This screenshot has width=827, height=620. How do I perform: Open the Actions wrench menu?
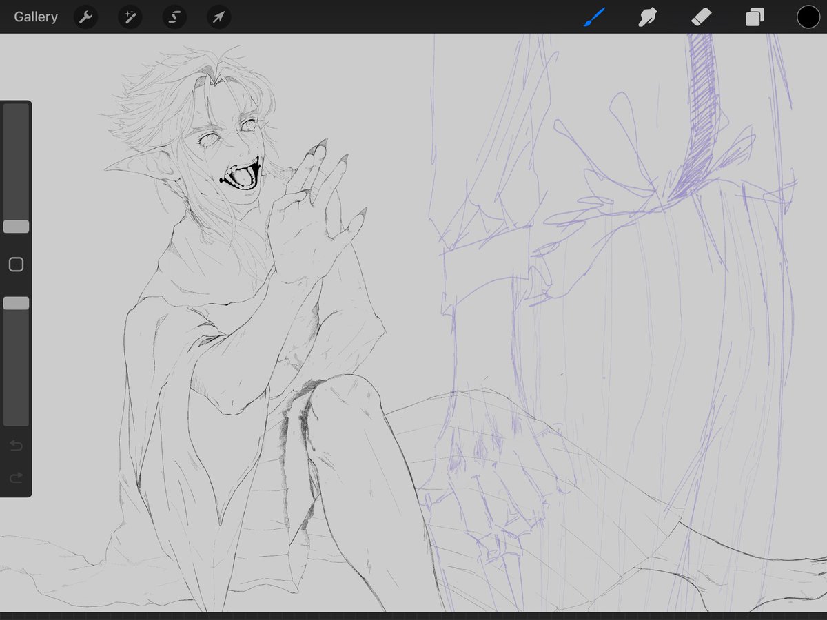85,17
